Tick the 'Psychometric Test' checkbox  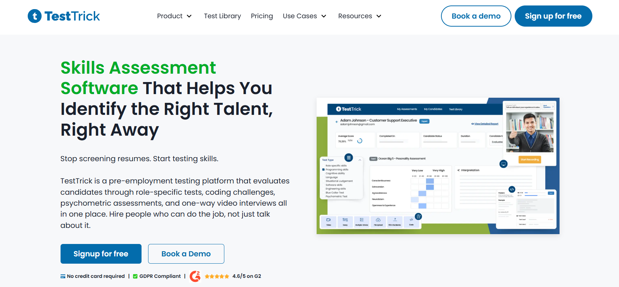(323, 196)
